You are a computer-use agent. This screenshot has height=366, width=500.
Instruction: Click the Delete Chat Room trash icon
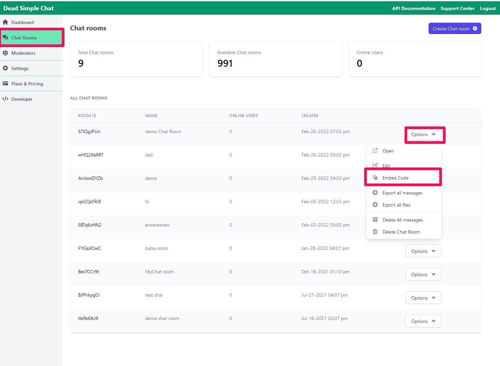[375, 232]
